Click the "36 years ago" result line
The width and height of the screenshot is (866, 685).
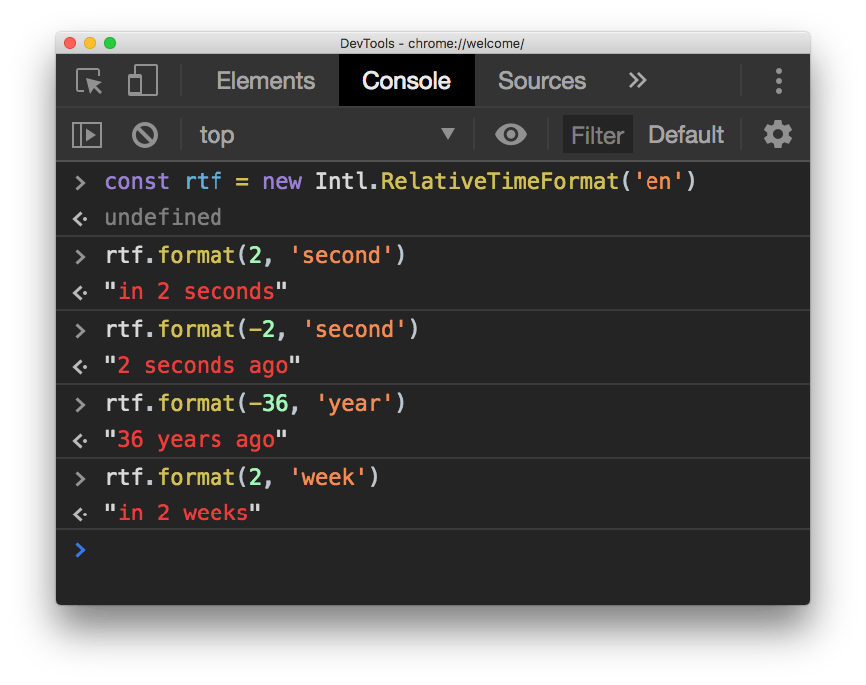point(196,440)
